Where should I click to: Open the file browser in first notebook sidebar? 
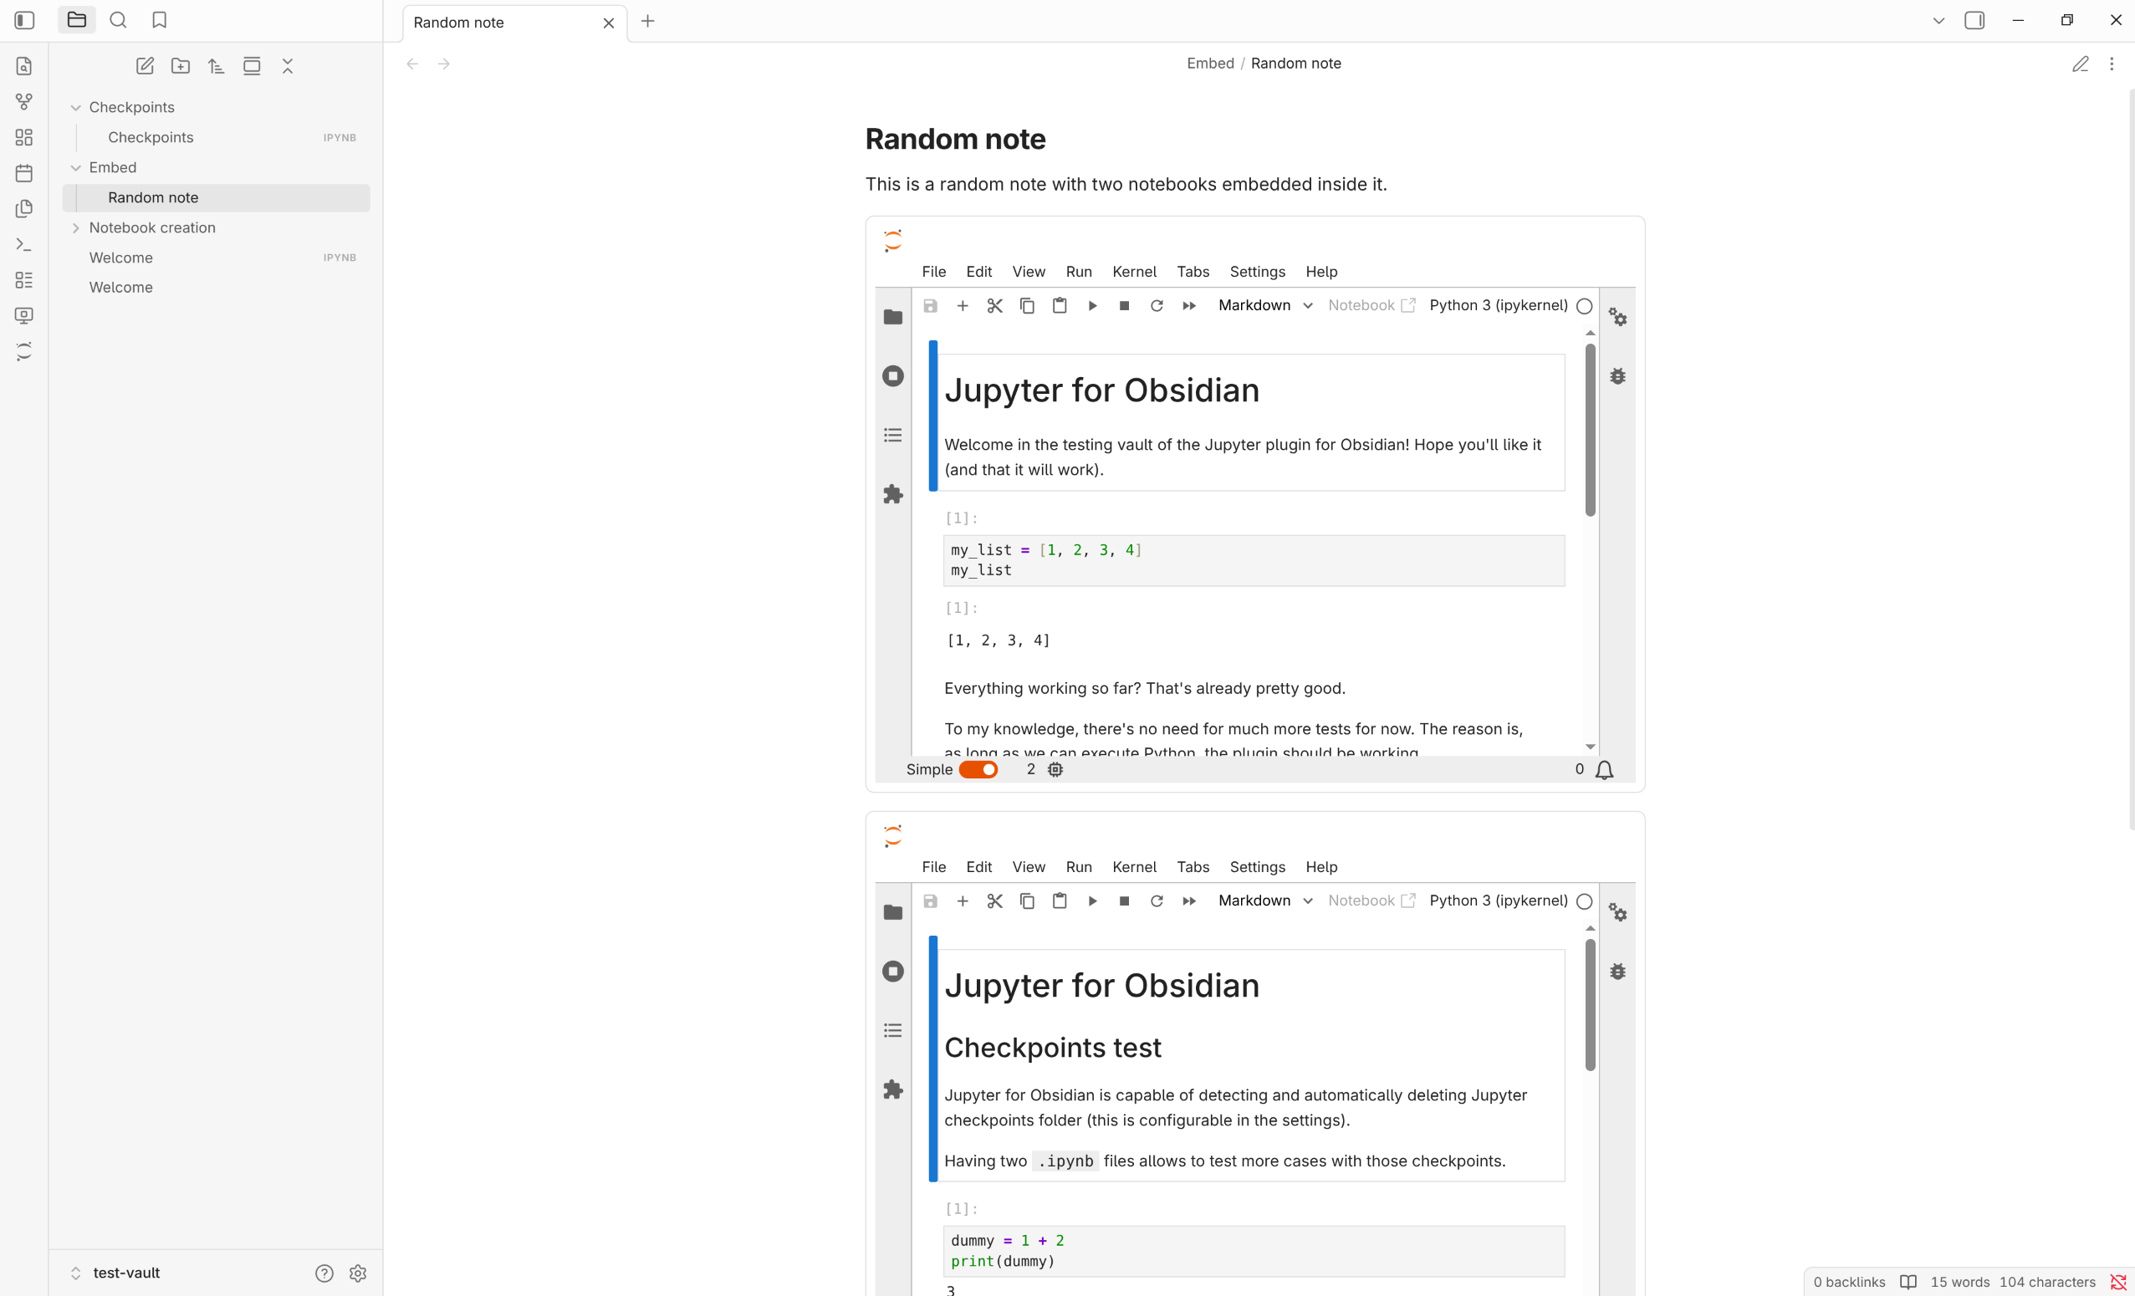tap(892, 317)
